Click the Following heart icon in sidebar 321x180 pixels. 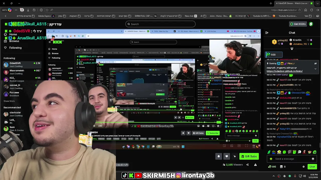point(5,48)
